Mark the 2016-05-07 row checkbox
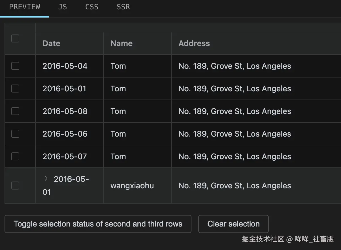This screenshot has width=341, height=250. (x=15, y=156)
